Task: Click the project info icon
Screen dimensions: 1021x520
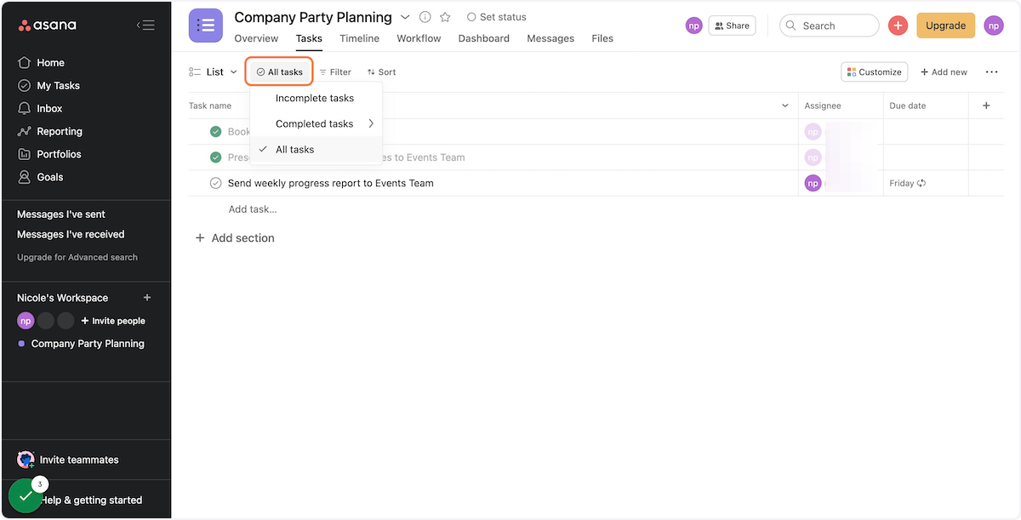Action: tap(425, 17)
